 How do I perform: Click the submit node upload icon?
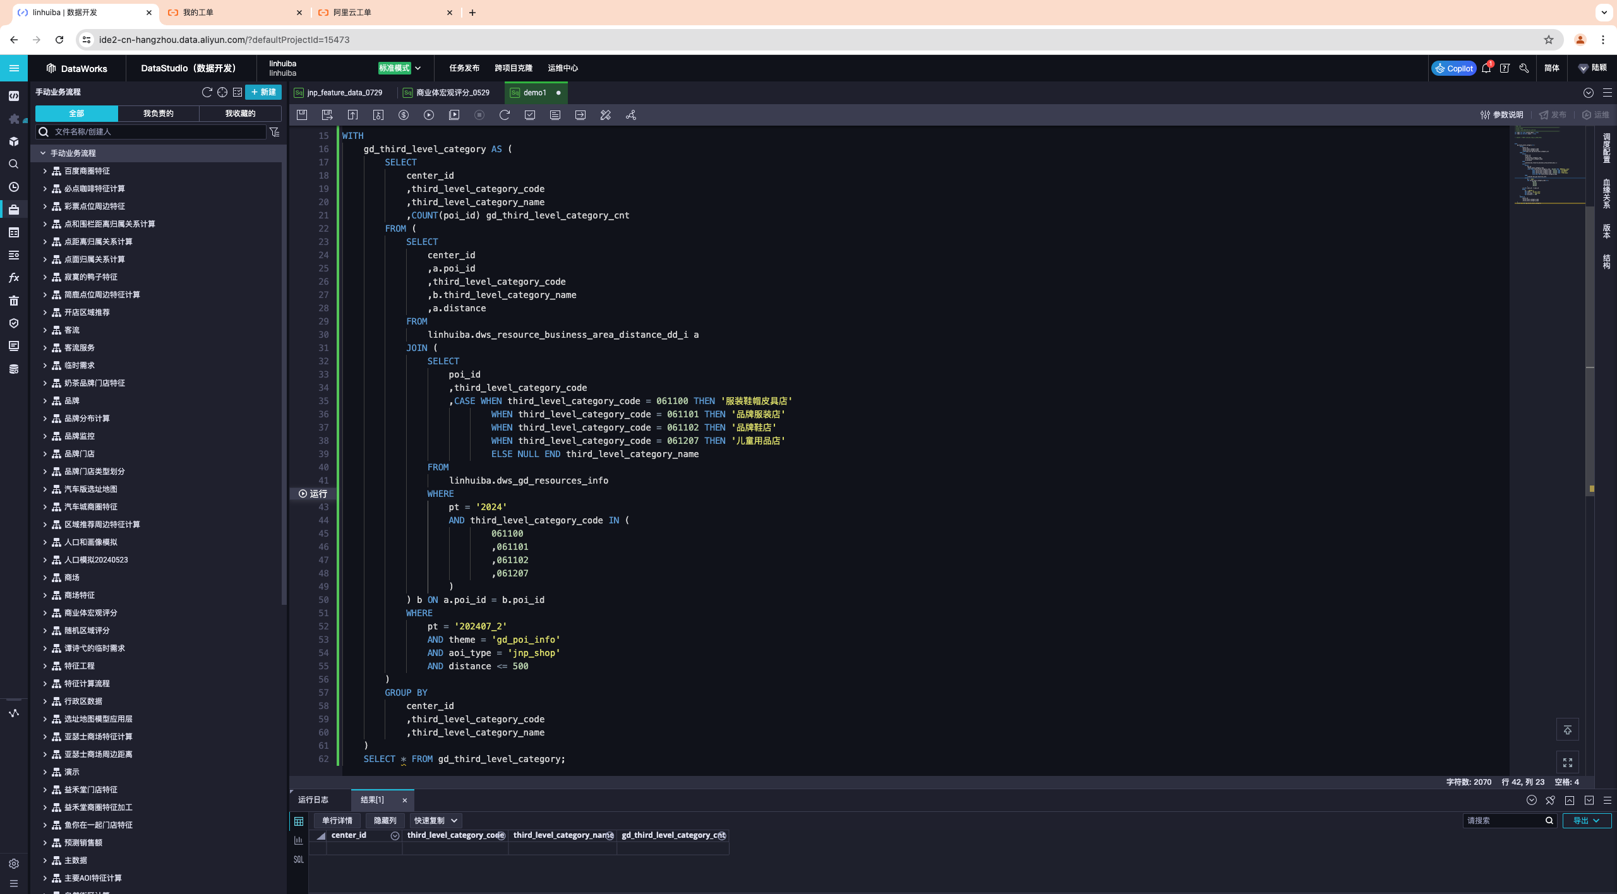(352, 115)
